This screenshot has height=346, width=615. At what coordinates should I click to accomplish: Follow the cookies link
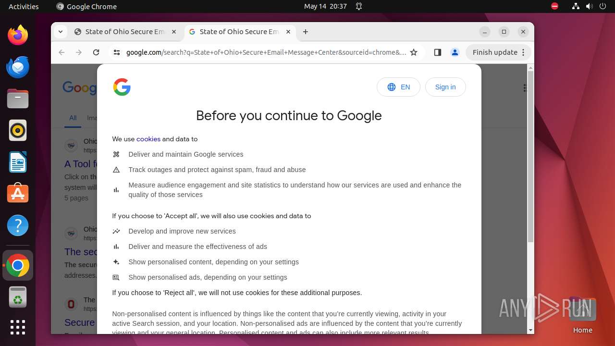148,139
